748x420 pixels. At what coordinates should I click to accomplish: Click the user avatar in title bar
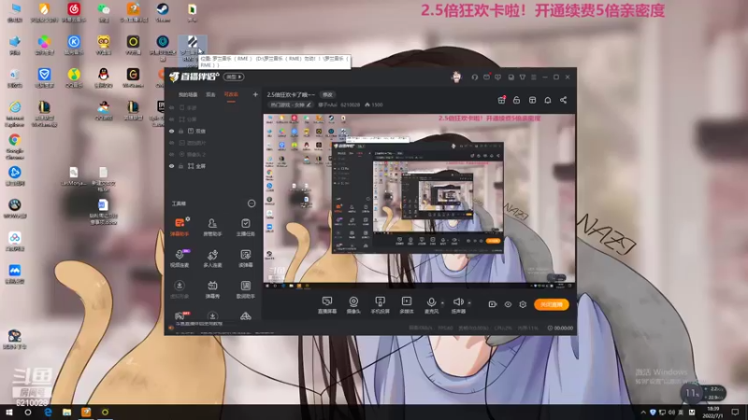point(456,77)
